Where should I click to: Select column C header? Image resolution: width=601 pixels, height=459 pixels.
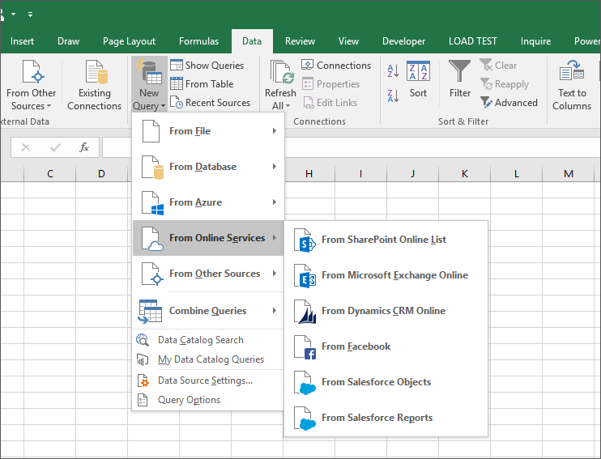click(x=50, y=173)
